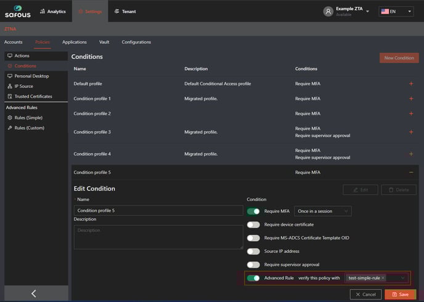Open Trusted Certificates sidebar item

point(33,96)
